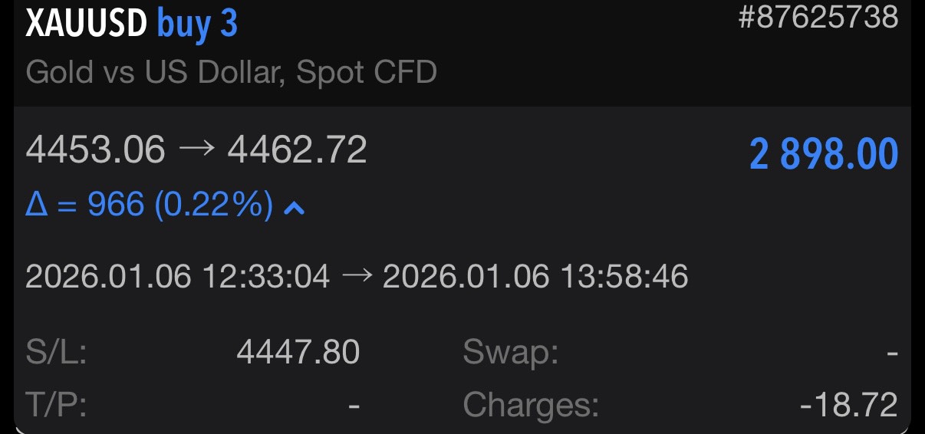925x434 pixels.
Task: Tap the Swap label
Action: point(510,353)
